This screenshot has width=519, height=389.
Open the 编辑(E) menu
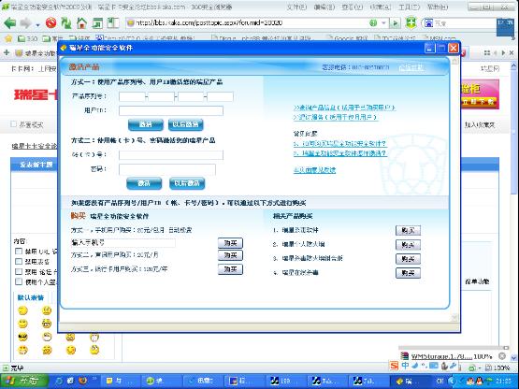(324, 7)
